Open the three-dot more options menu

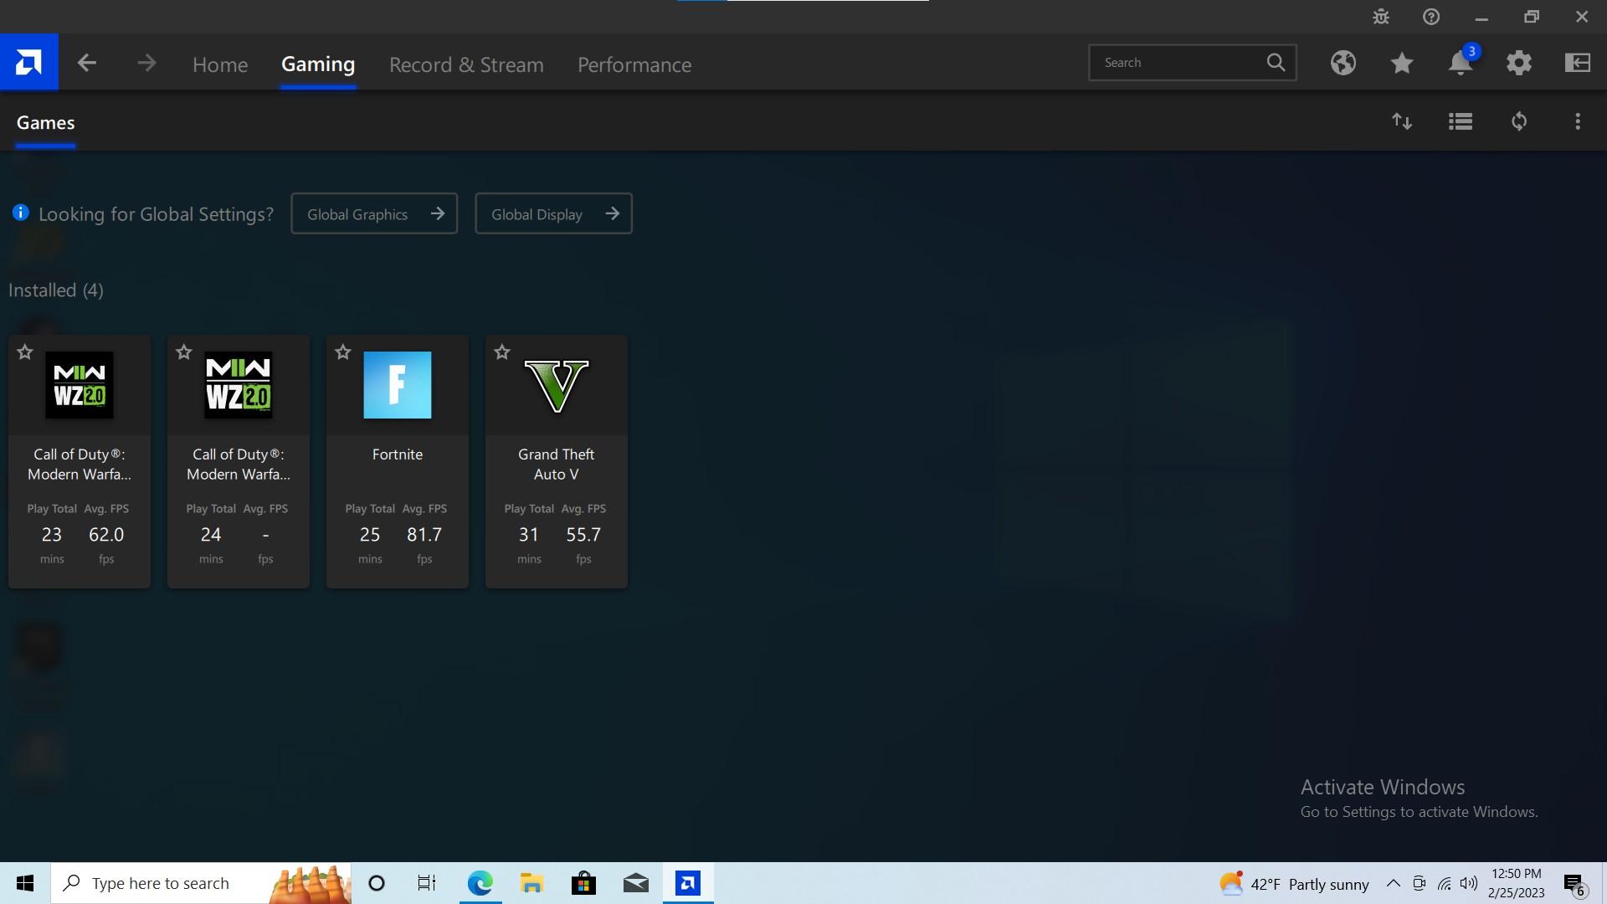coord(1578,121)
